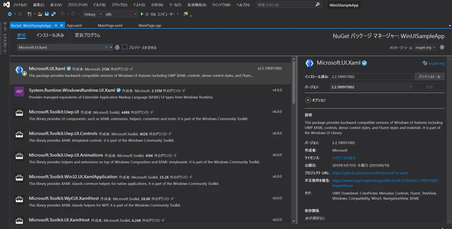Viewport: 452px width, 229px height.
Task: Select the Updates tab
Action: (88, 35)
